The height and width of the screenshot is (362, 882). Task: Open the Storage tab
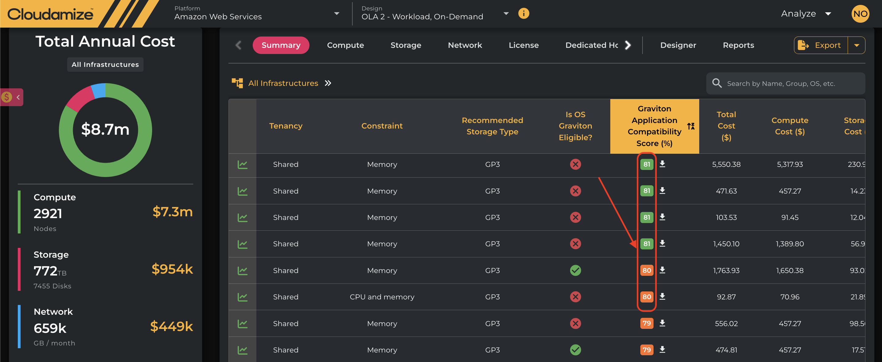coord(405,45)
